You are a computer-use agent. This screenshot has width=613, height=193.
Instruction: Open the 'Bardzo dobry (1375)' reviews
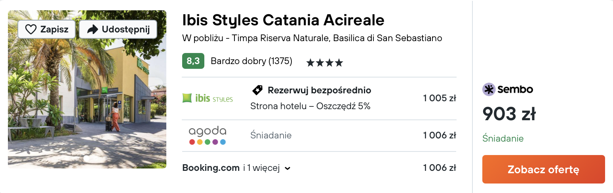click(251, 61)
